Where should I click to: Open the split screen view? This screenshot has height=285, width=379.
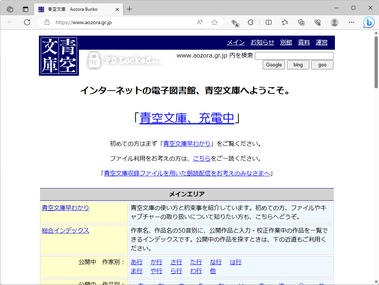[268, 22]
